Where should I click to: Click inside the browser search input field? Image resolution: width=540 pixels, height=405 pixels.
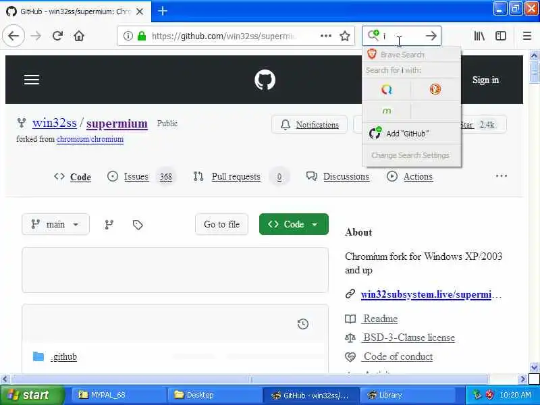(x=402, y=36)
